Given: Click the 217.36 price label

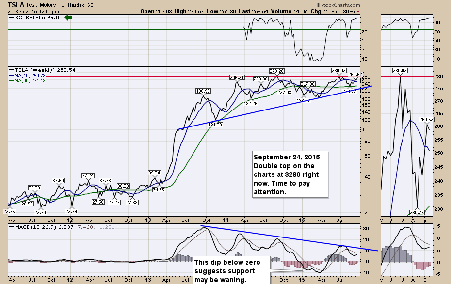Looking at the screenshot, I should (x=308, y=84).
